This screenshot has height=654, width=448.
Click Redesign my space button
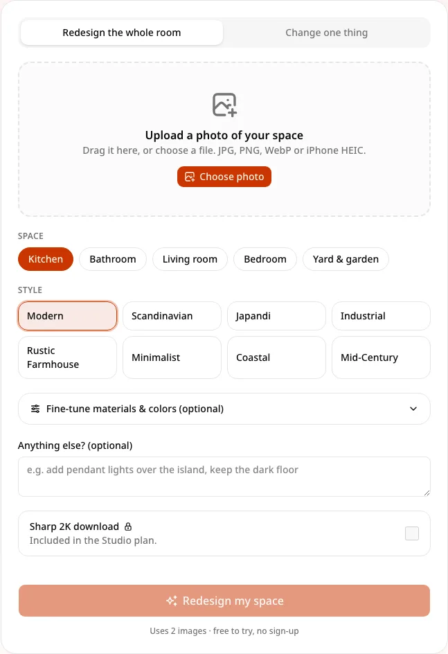point(224,601)
